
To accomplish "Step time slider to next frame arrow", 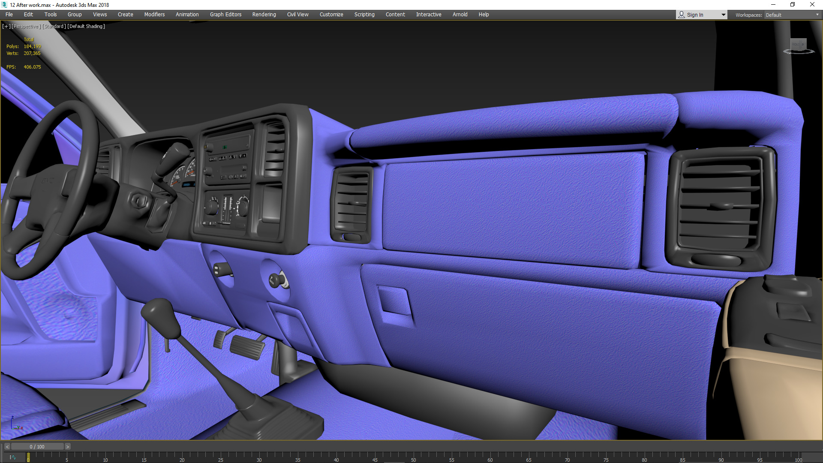I will (67, 447).
